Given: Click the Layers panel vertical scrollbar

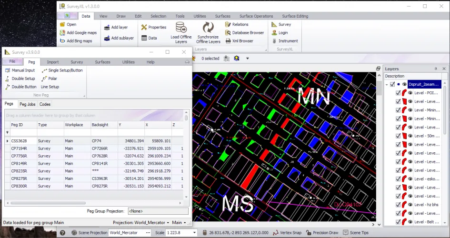Looking at the screenshot, I should [445, 109].
